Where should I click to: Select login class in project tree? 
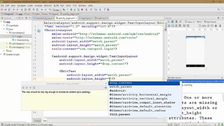click(x=20, y=36)
